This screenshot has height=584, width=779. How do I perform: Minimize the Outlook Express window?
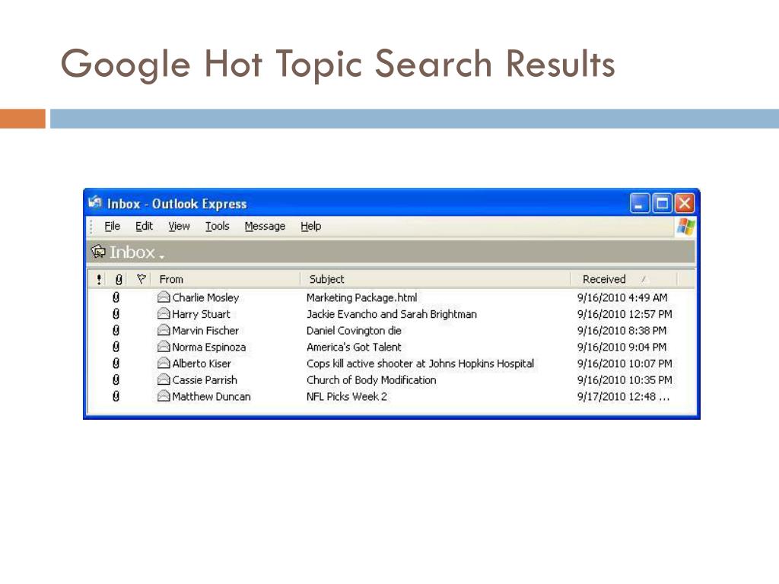(639, 203)
